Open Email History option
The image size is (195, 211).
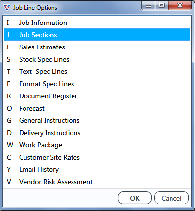tap(97, 169)
